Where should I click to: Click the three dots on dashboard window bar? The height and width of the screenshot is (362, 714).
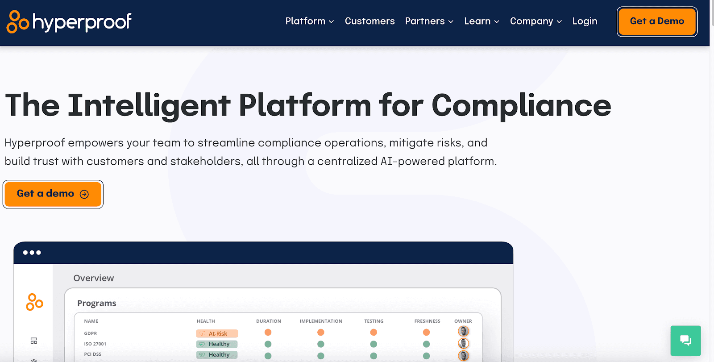click(x=32, y=253)
